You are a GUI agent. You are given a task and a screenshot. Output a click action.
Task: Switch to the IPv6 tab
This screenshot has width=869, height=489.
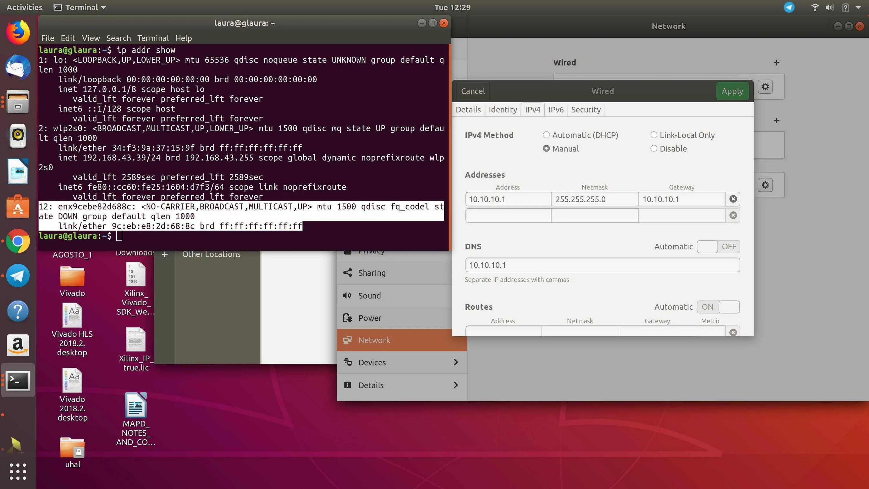coord(555,109)
